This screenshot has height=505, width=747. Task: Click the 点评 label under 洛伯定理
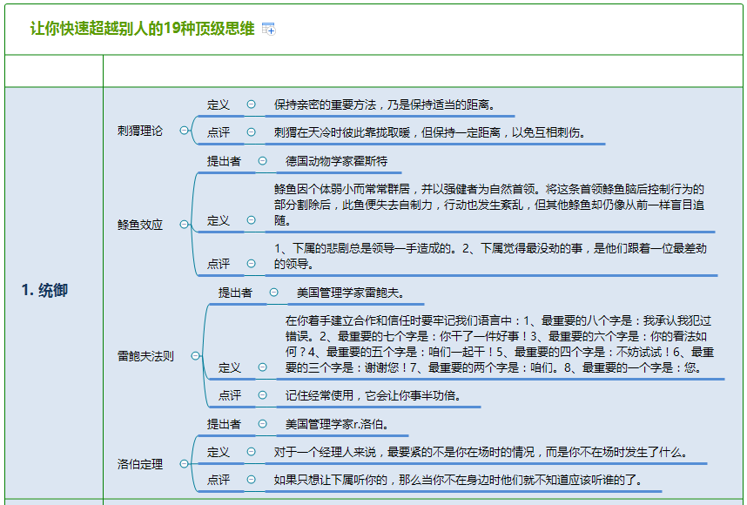(219, 480)
